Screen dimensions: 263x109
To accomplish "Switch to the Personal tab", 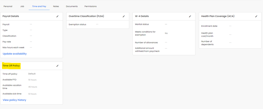I will tap(8, 6).
